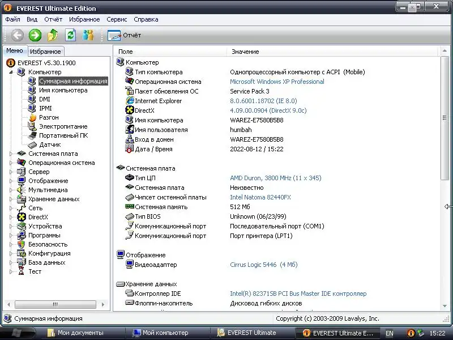The width and height of the screenshot is (453, 340).
Task: Open the 4.09.00.0904 (DirectX 9.0c) link
Action: click(x=268, y=110)
